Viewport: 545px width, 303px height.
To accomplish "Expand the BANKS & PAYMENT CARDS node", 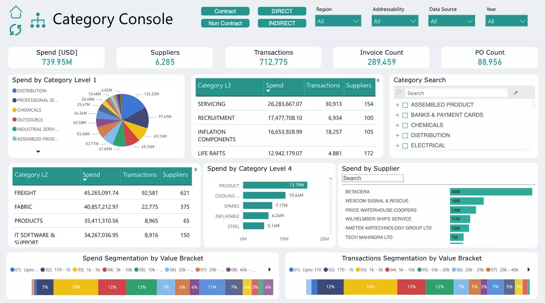I will click(x=397, y=115).
